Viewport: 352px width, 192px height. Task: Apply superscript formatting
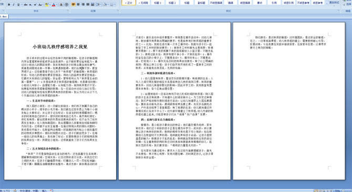pyautogui.click(x=35, y=5)
